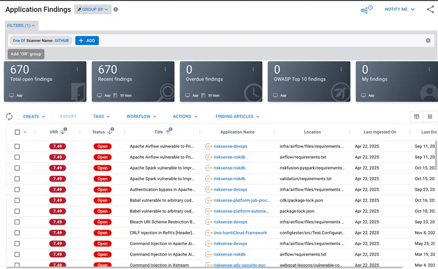Sort by the VRR column arrow
The image size is (438, 269).
[64, 131]
